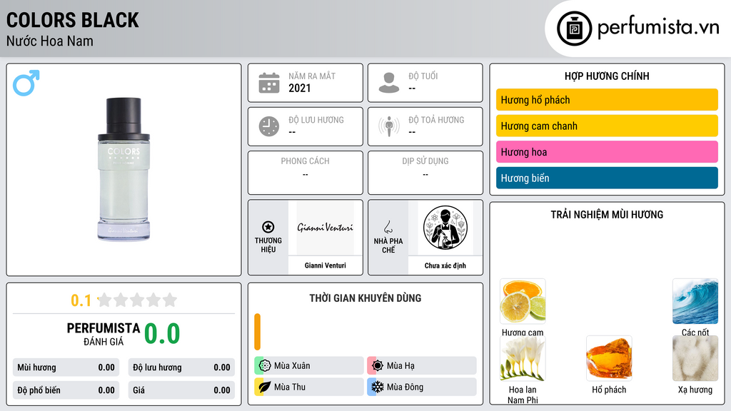This screenshot has width=731, height=411.
Task: Click the Giá 0.00 score row
Action: point(181,390)
